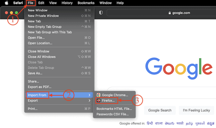Switch Google to తెలుగు language
The image size is (216, 128).
[170, 123]
